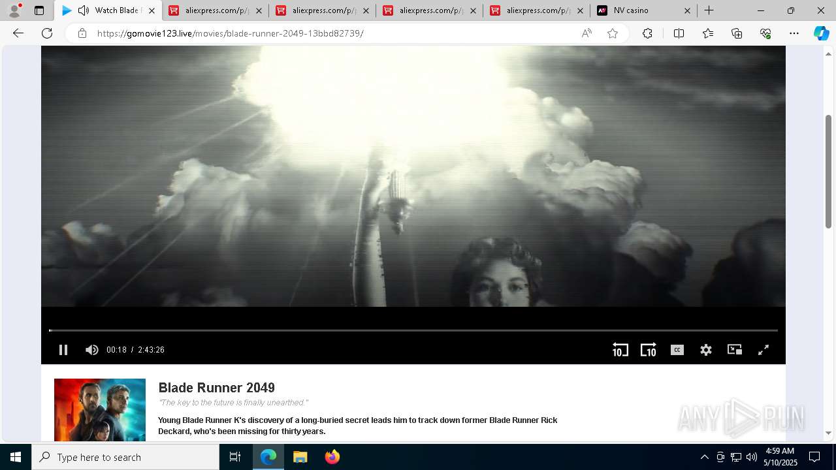This screenshot has width=836, height=470.
Task: Enter fullscreen video mode
Action: point(763,350)
